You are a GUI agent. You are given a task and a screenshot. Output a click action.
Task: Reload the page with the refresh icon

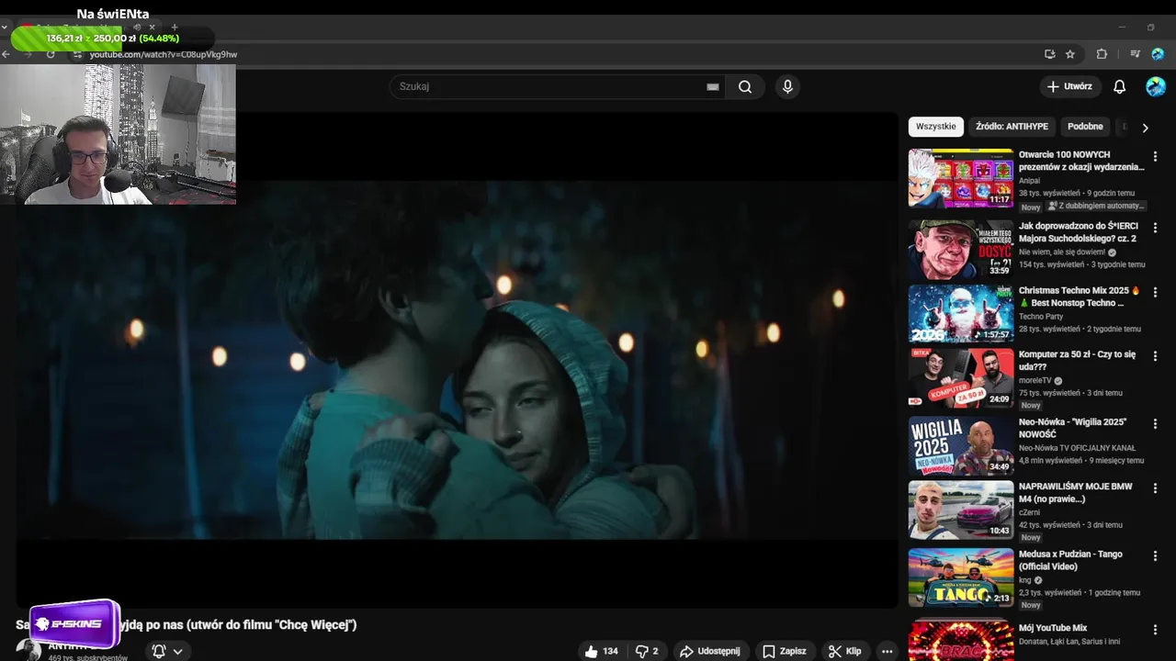[x=51, y=54]
